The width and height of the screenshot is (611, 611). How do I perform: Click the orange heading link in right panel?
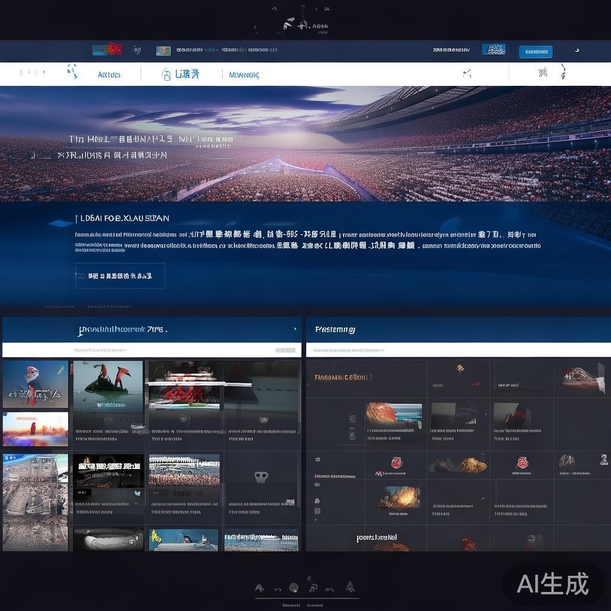pos(343,377)
